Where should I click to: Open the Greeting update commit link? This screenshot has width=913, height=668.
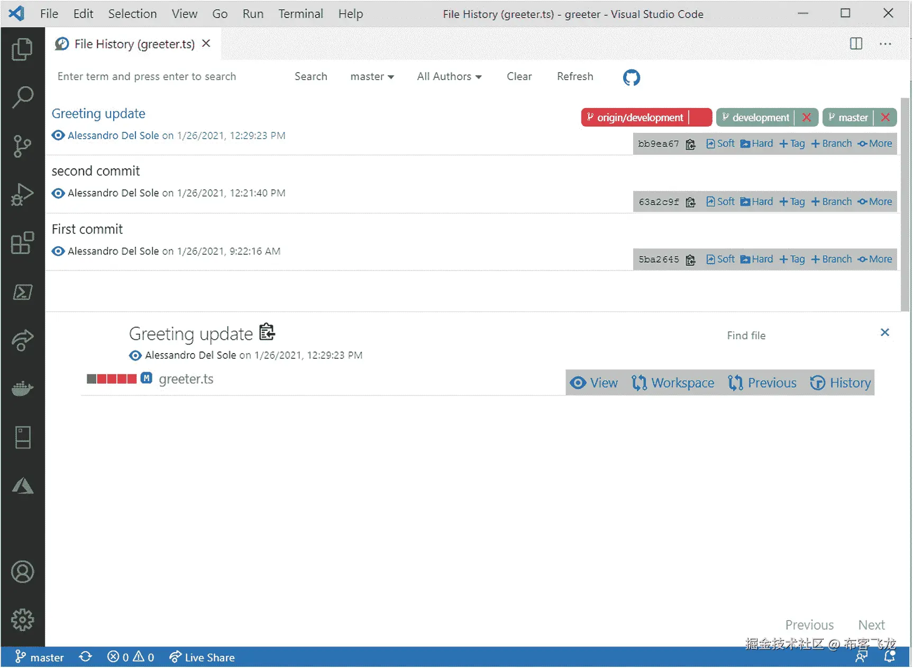98,114
